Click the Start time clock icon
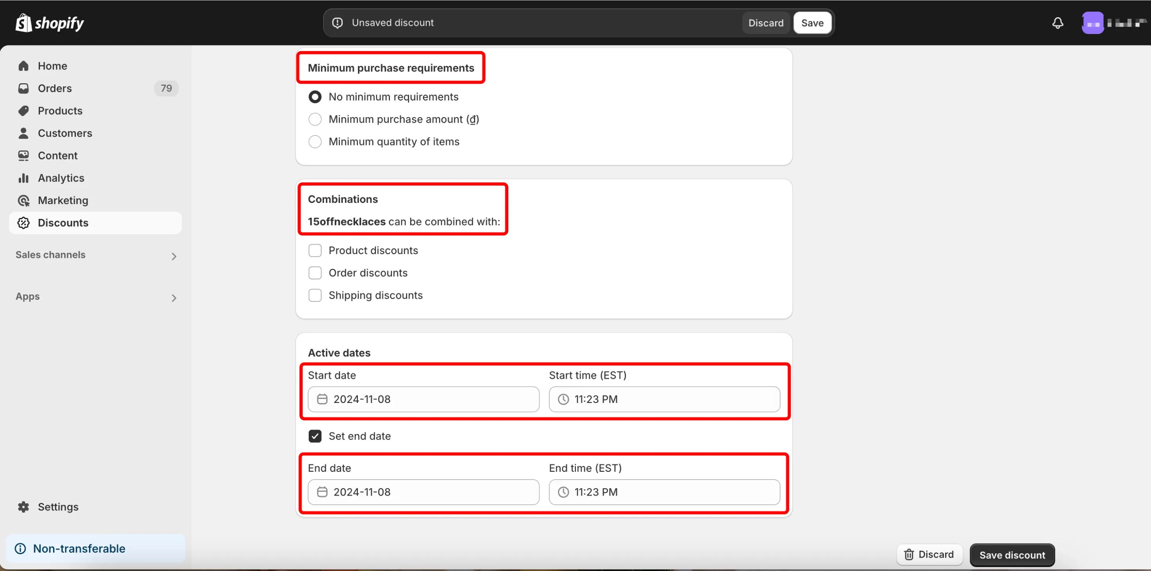Viewport: 1151px width, 571px height. point(563,399)
